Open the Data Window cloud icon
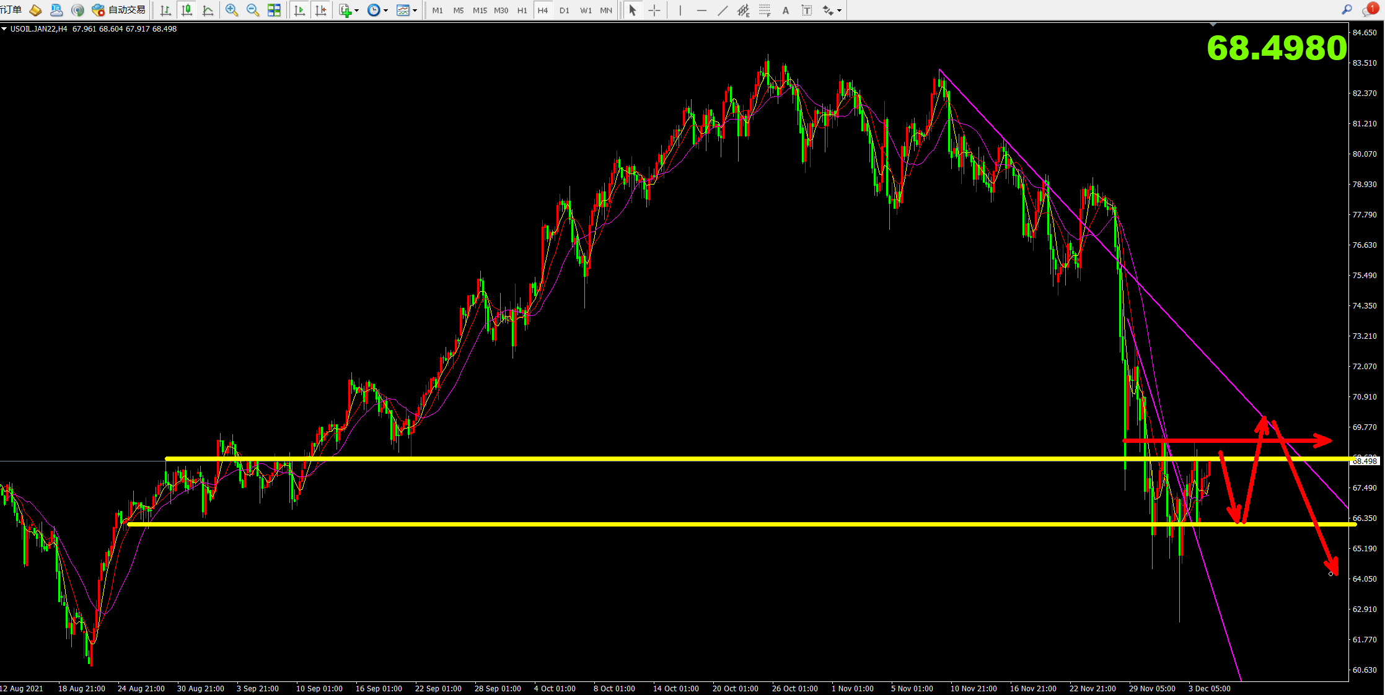1385x695 pixels. pos(56,10)
